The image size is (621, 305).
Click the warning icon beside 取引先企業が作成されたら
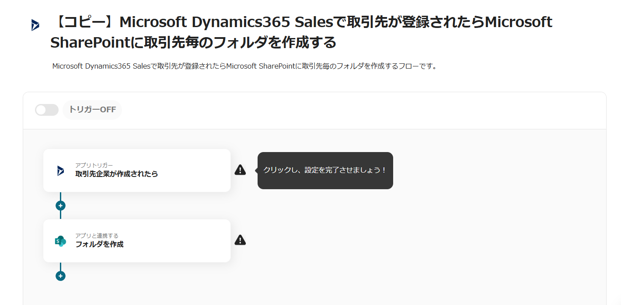(240, 170)
